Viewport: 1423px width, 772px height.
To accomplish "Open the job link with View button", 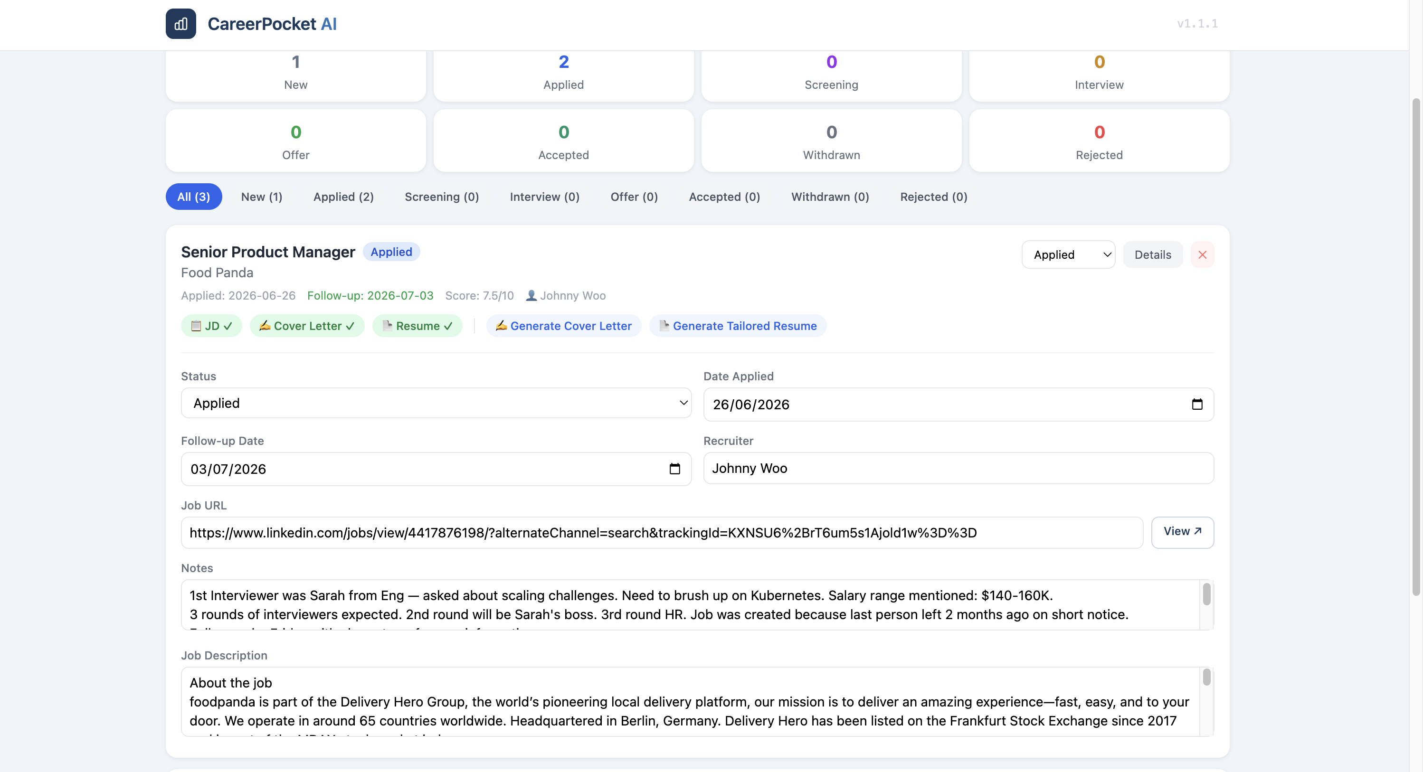I will point(1182,532).
